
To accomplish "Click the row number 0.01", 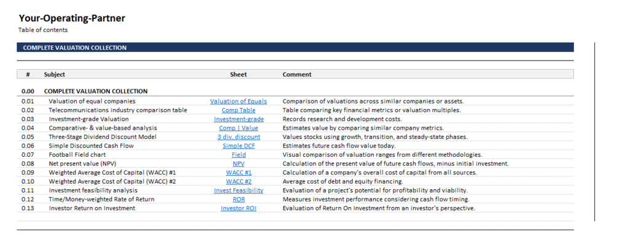I will 28,101.
